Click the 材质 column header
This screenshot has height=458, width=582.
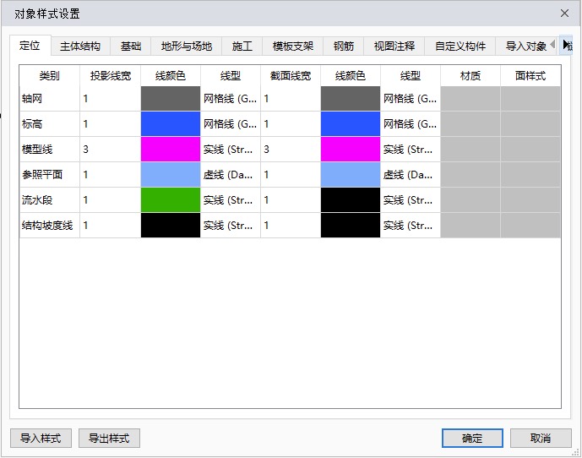[470, 76]
